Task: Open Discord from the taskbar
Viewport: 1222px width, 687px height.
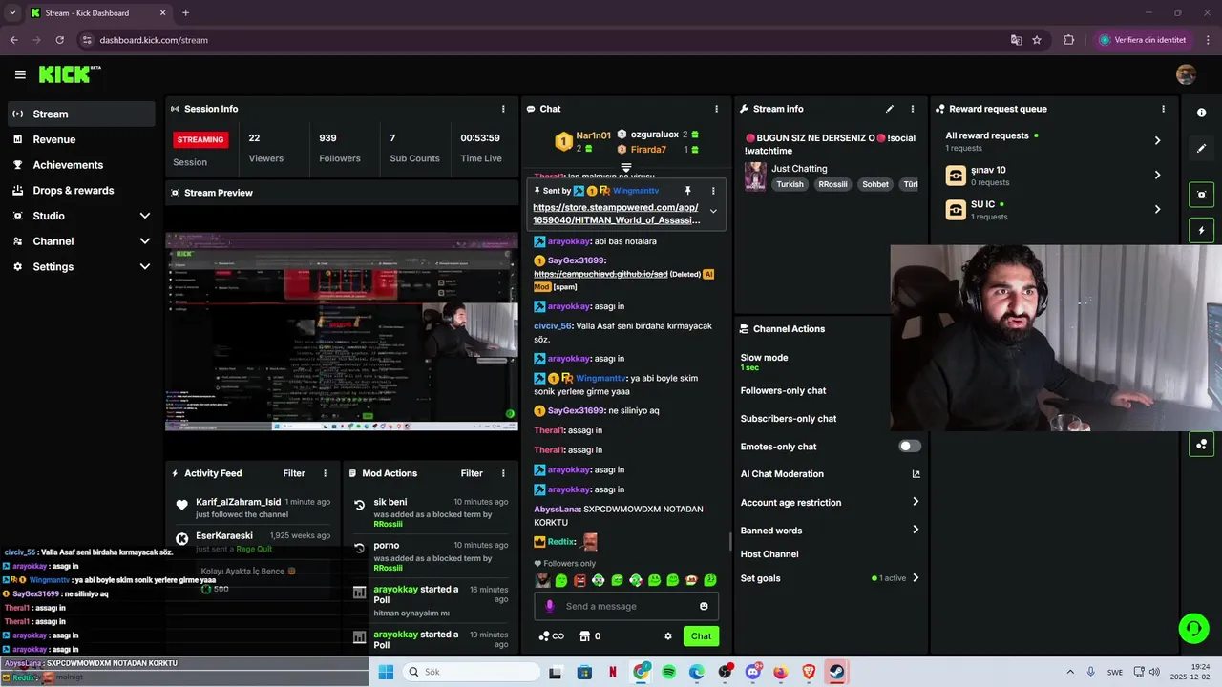Action: tap(753, 672)
